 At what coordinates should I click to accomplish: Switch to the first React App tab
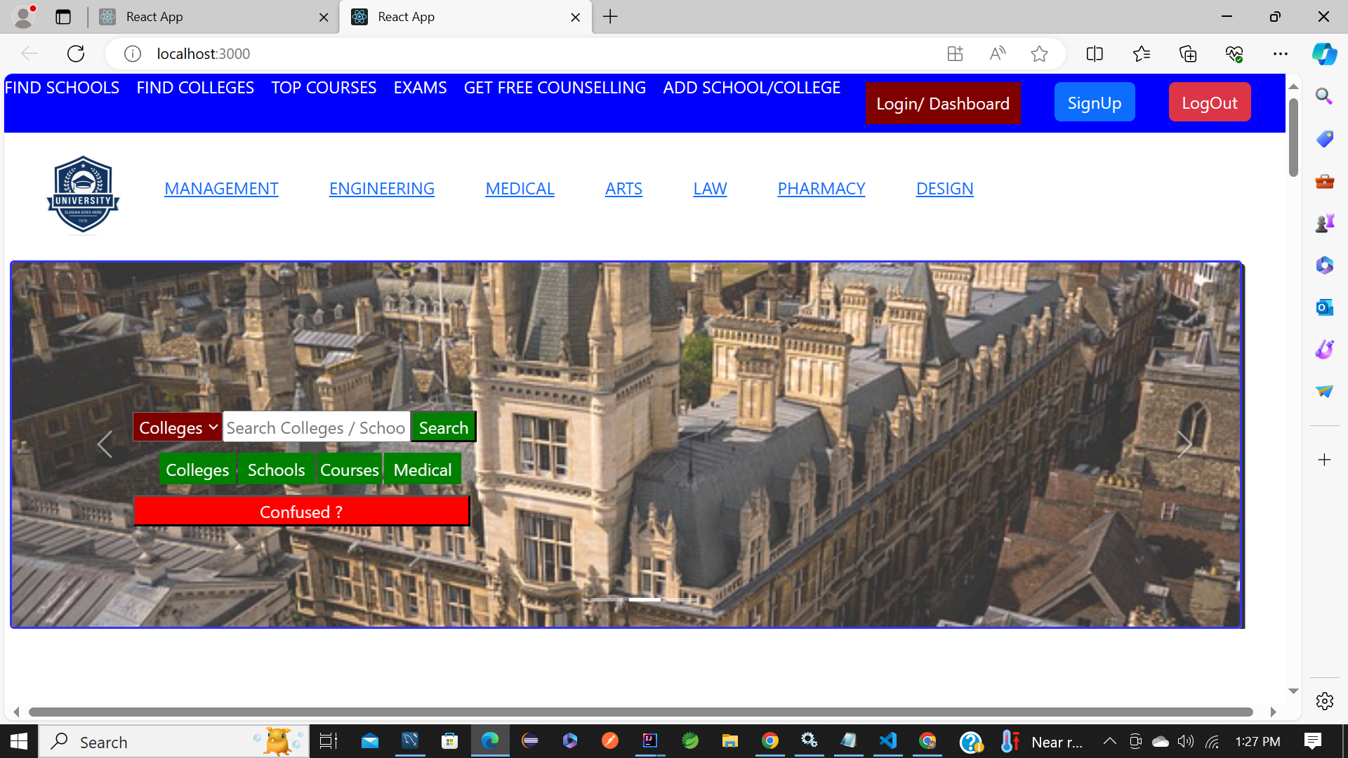tap(211, 17)
